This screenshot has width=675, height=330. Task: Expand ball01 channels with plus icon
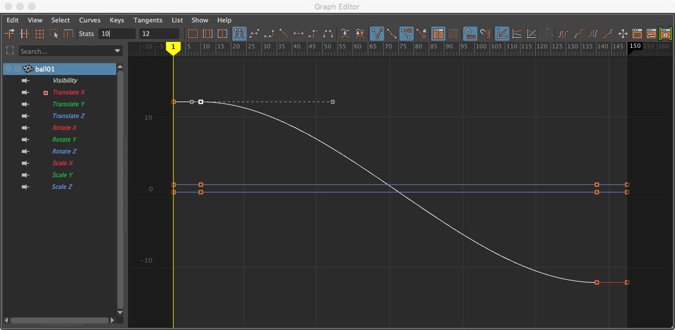coord(18,69)
